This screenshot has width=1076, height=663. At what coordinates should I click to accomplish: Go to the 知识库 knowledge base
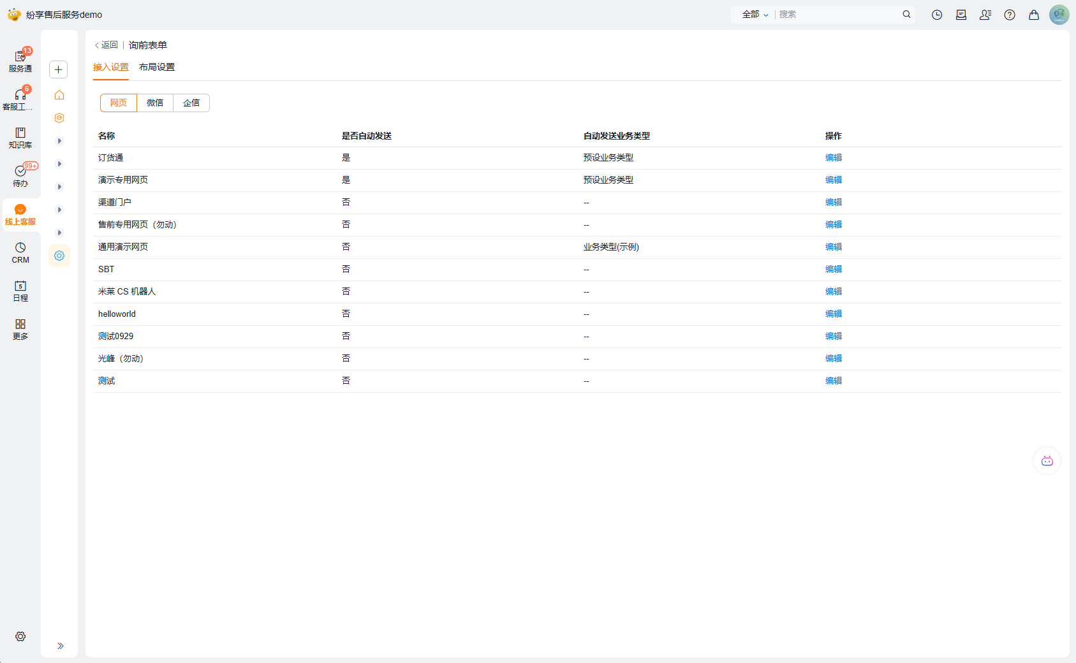[x=20, y=137]
